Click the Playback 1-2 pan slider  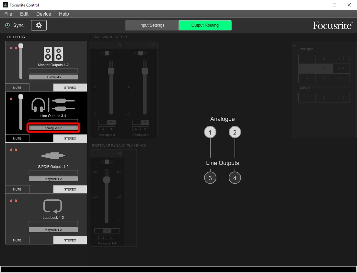(107, 162)
